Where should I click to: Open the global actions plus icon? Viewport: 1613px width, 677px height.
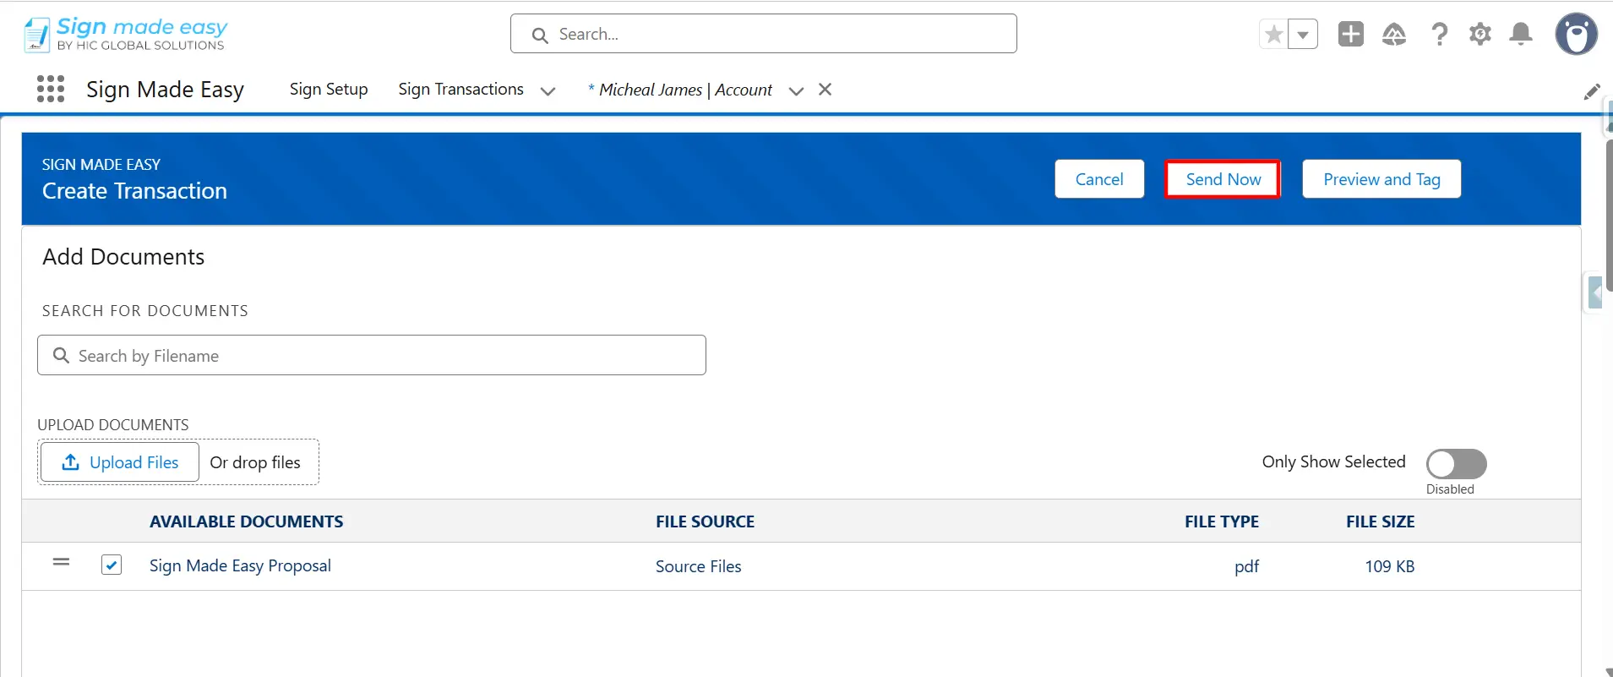pos(1351,34)
